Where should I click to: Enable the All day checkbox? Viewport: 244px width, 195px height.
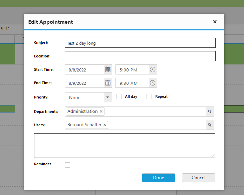point(119,96)
